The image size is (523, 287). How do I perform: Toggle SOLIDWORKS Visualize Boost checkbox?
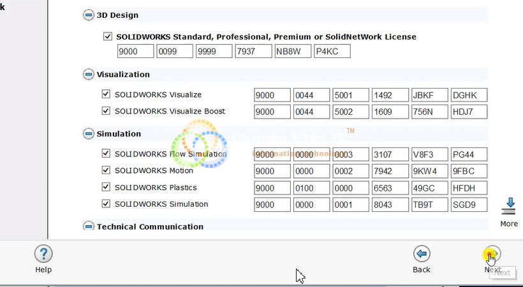pyautogui.click(x=106, y=111)
